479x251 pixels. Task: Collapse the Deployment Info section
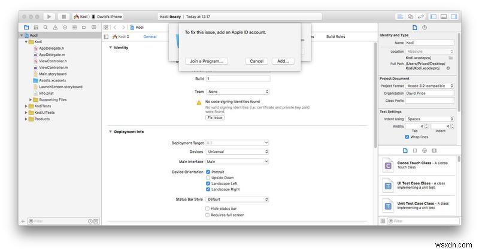coord(110,132)
